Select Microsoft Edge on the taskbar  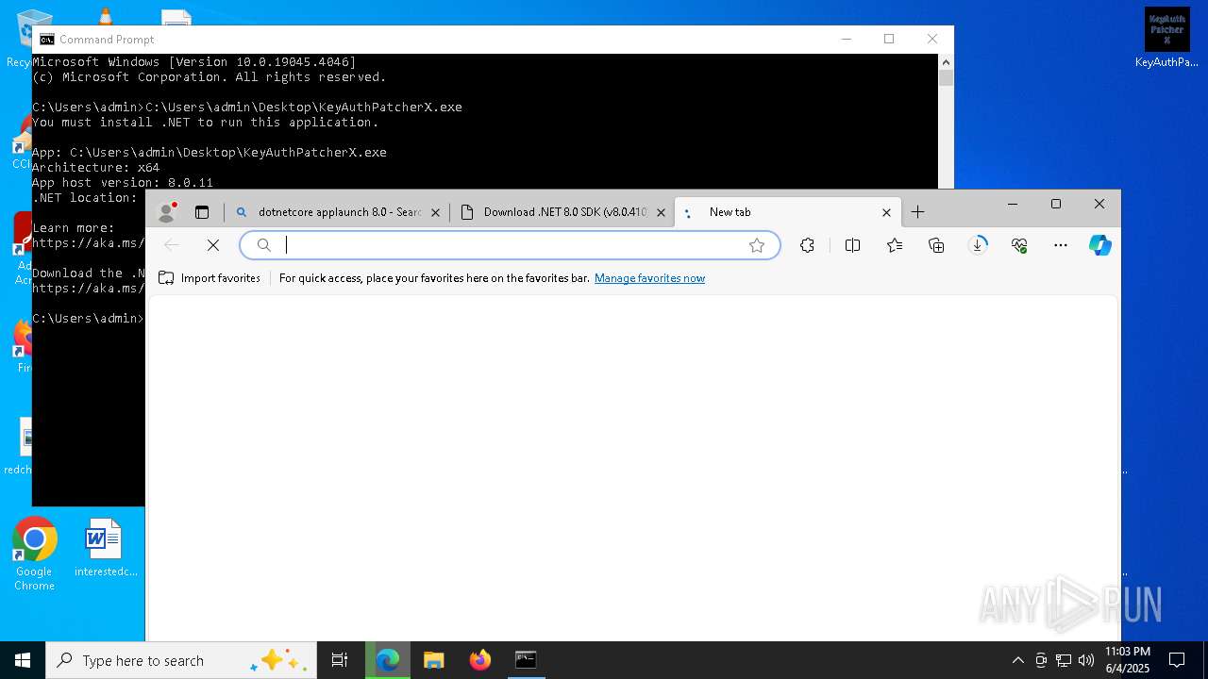point(388,660)
